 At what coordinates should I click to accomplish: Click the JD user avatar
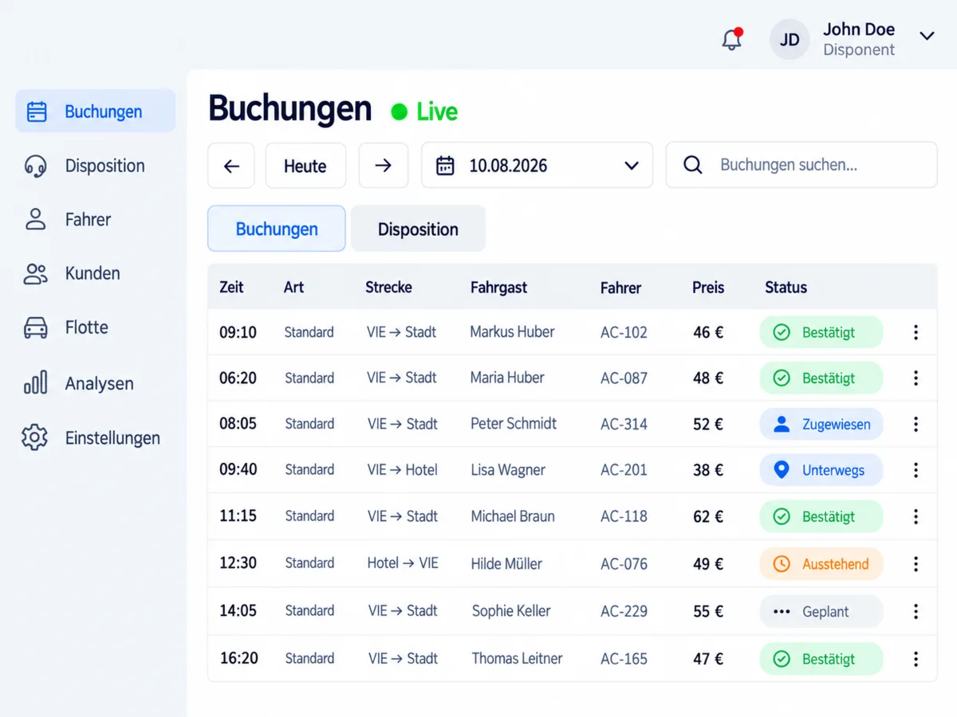coord(790,40)
